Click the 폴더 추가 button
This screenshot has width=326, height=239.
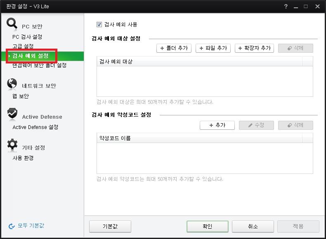tap(174, 48)
